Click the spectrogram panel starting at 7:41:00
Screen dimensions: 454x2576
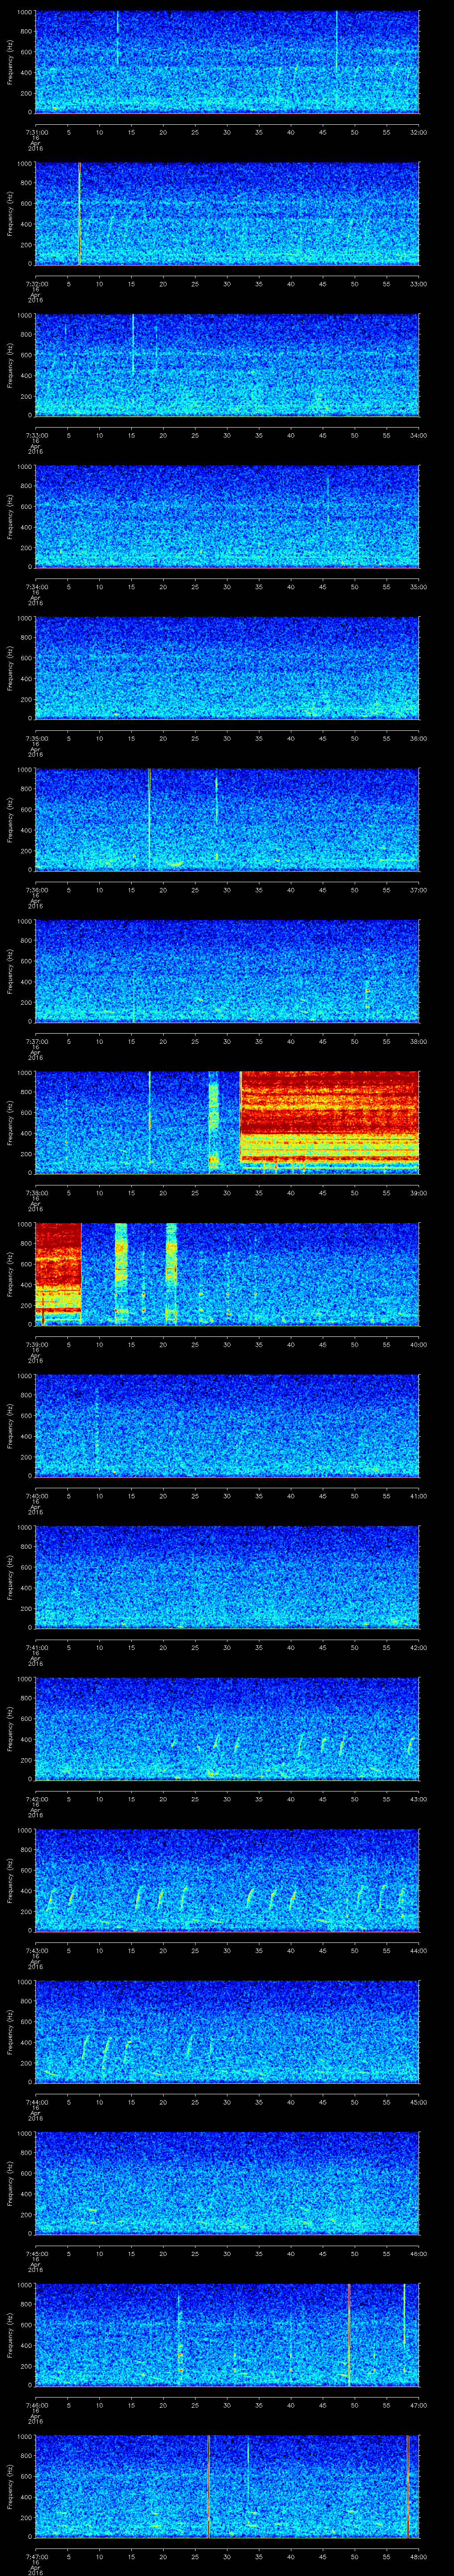click(227, 1577)
